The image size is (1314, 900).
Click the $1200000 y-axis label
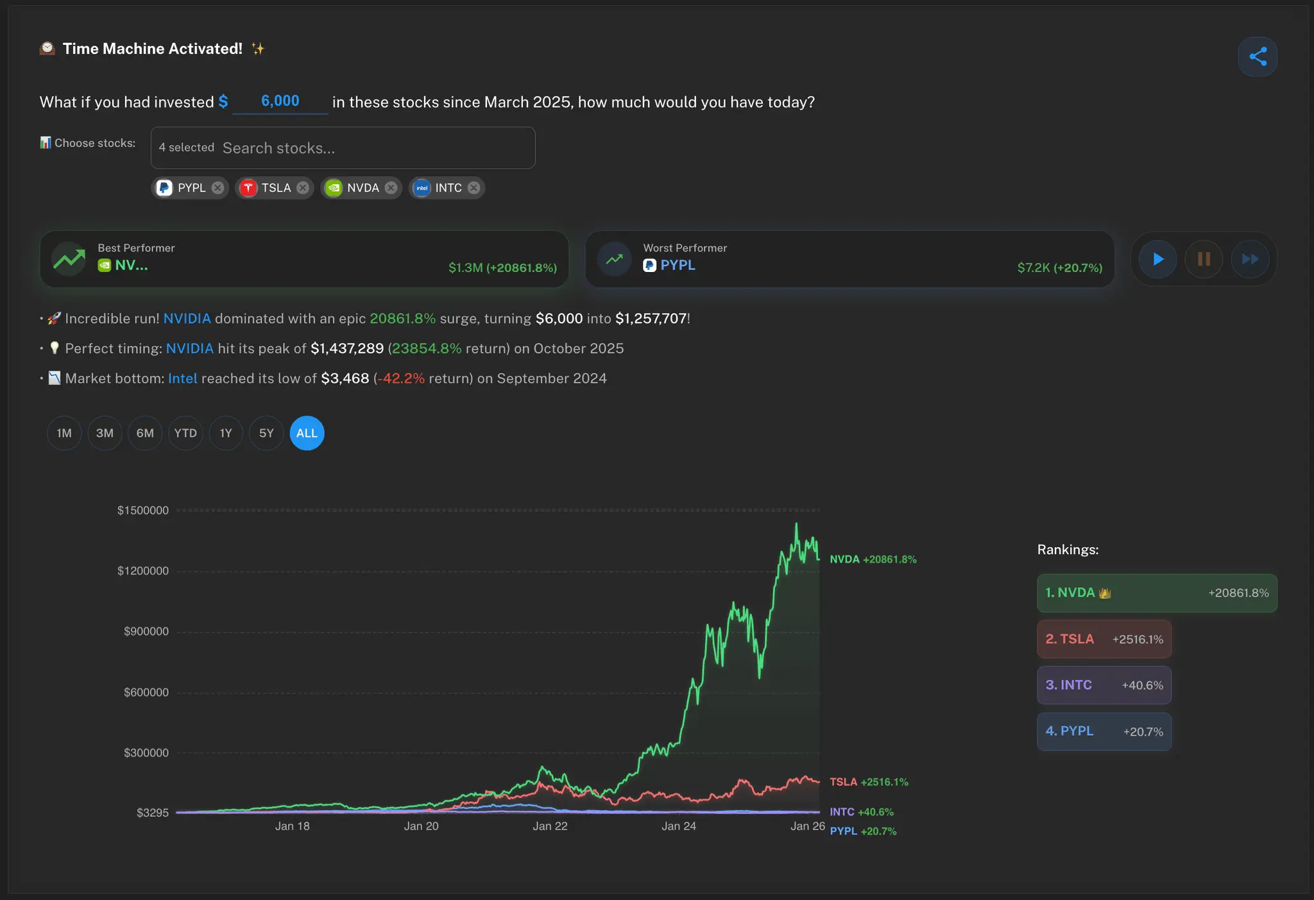tap(143, 571)
